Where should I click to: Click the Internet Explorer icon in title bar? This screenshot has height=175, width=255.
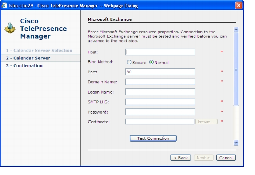click(x=4, y=5)
